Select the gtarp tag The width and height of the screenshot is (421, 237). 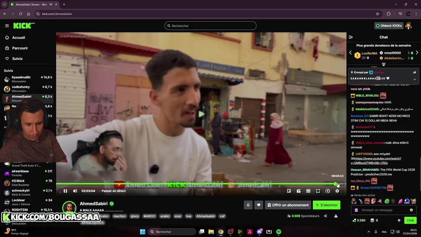point(135,216)
